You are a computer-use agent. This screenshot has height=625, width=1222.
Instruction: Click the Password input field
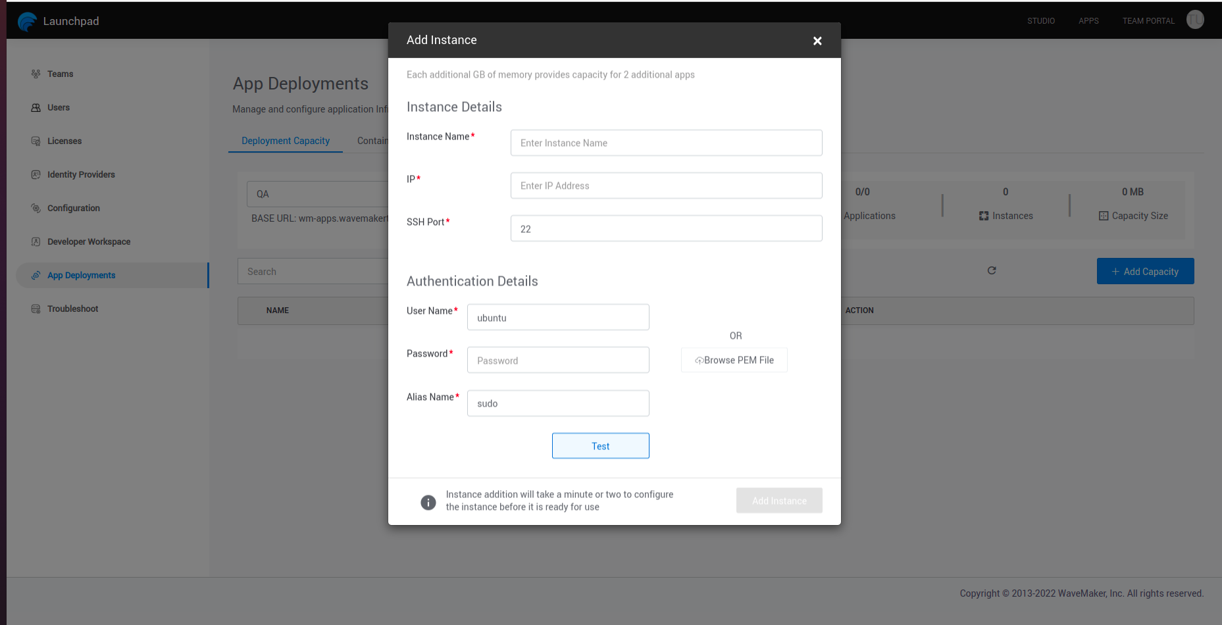pyautogui.click(x=558, y=361)
